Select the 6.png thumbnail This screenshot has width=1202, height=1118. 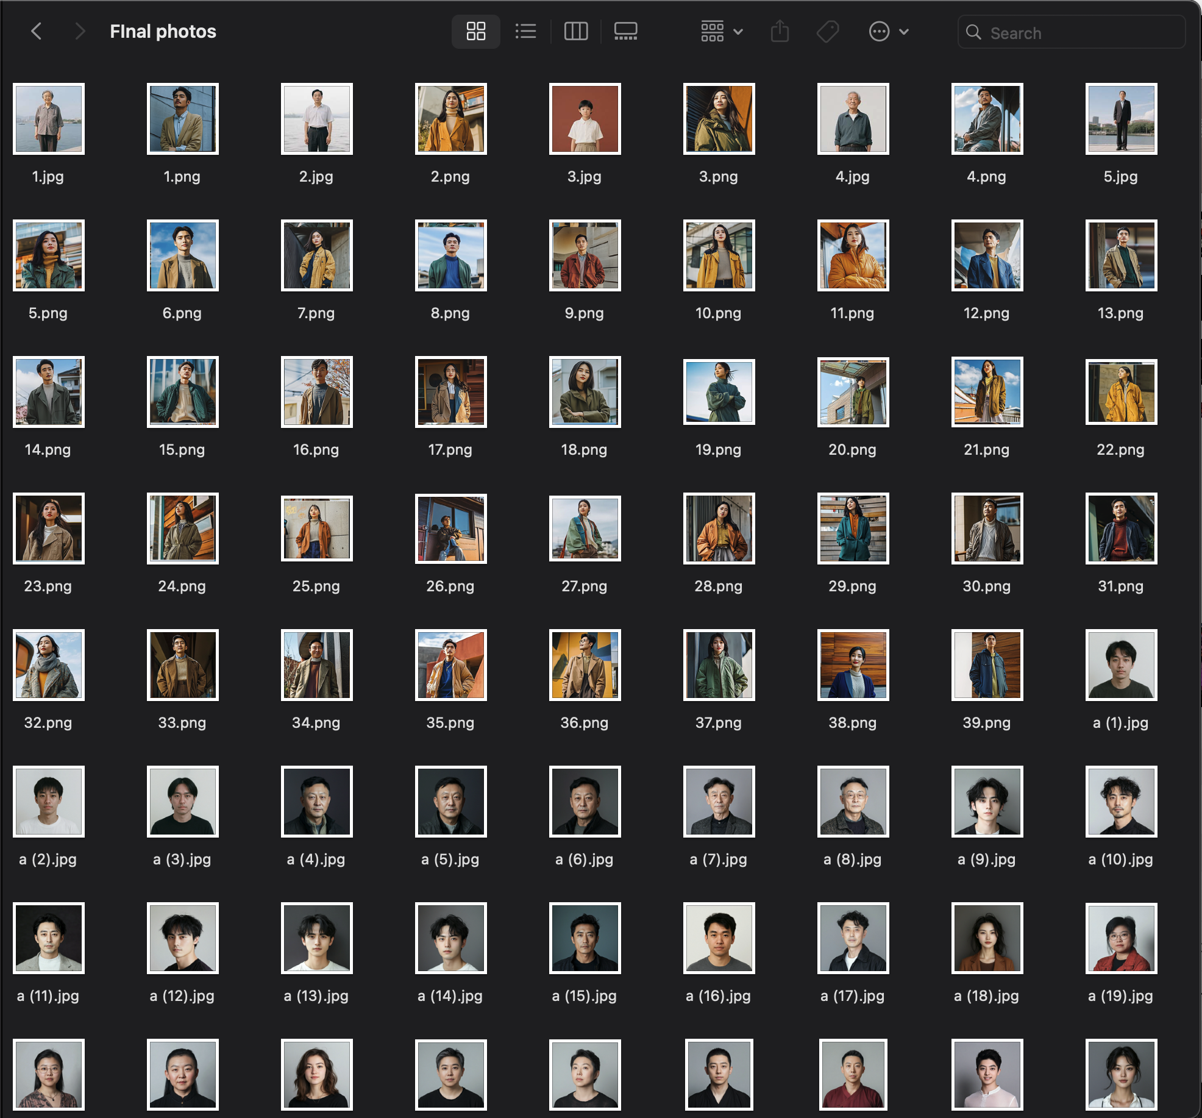183,255
